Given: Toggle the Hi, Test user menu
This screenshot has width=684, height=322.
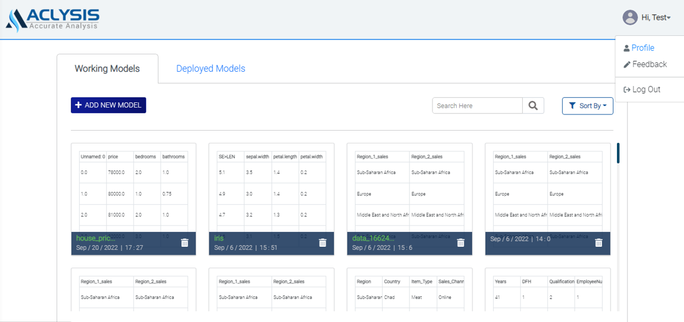Looking at the screenshot, I should tap(656, 18).
